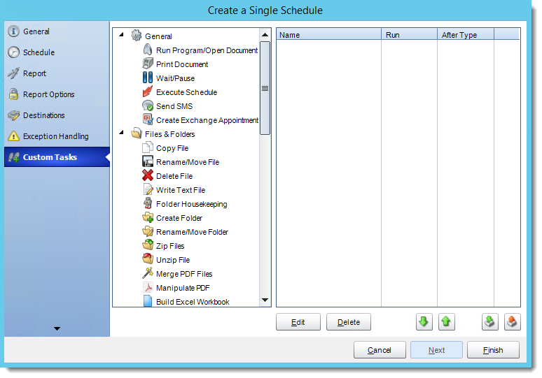The image size is (542, 378).
Task: Move task up with green up arrow
Action: (446, 322)
